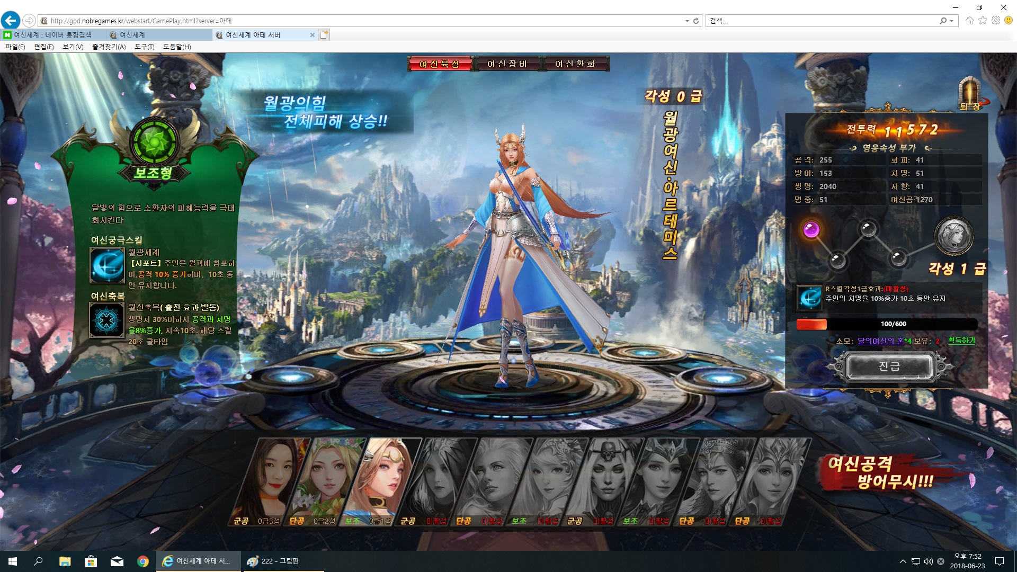Switch to the 222 - 그림판 taskbar window

[x=282, y=561]
